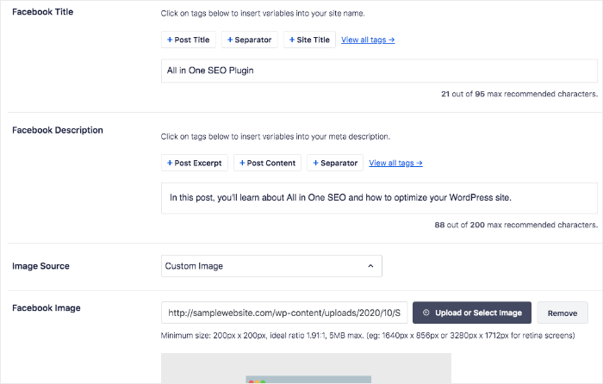
Task: Open the Image Source dropdown
Action: point(271,266)
